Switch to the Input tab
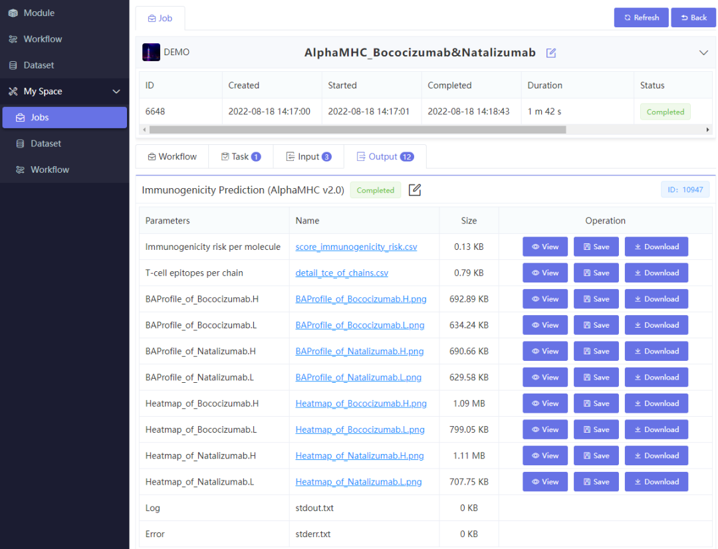Viewport: 718px width, 549px height. [308, 157]
